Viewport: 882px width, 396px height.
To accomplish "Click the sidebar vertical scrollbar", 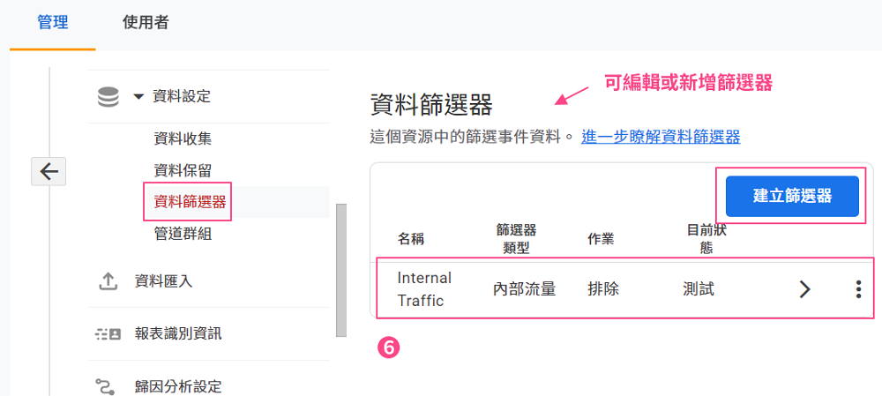I will tap(340, 270).
